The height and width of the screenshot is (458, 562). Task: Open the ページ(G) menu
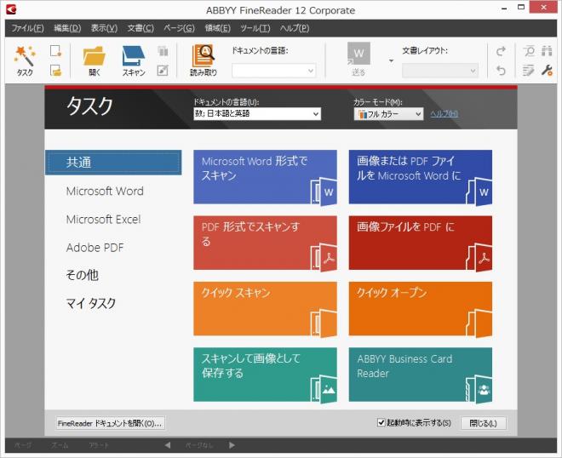179,28
